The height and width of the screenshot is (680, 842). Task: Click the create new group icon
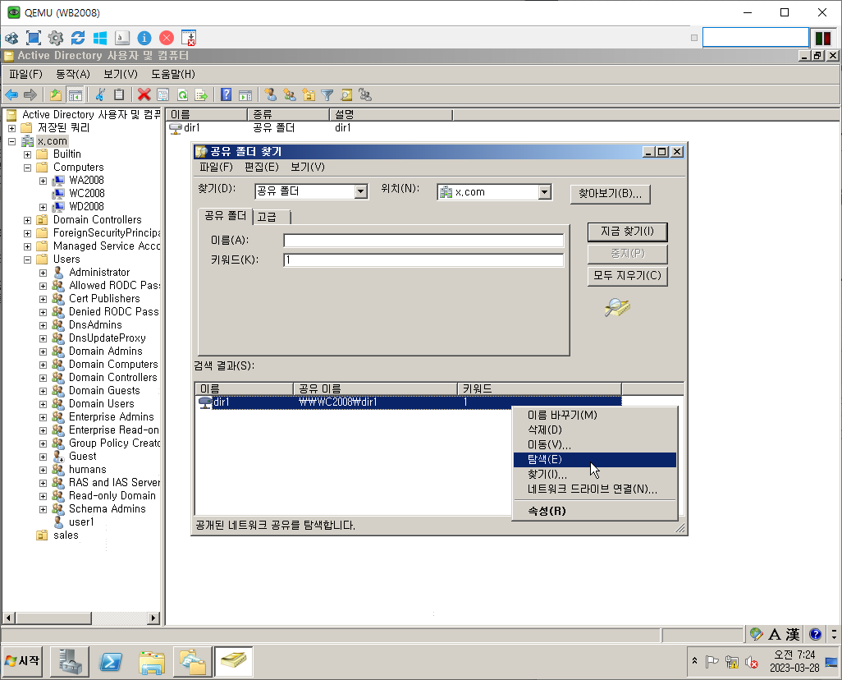[x=290, y=95]
